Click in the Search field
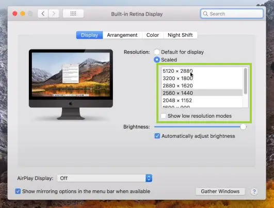 (x=232, y=13)
